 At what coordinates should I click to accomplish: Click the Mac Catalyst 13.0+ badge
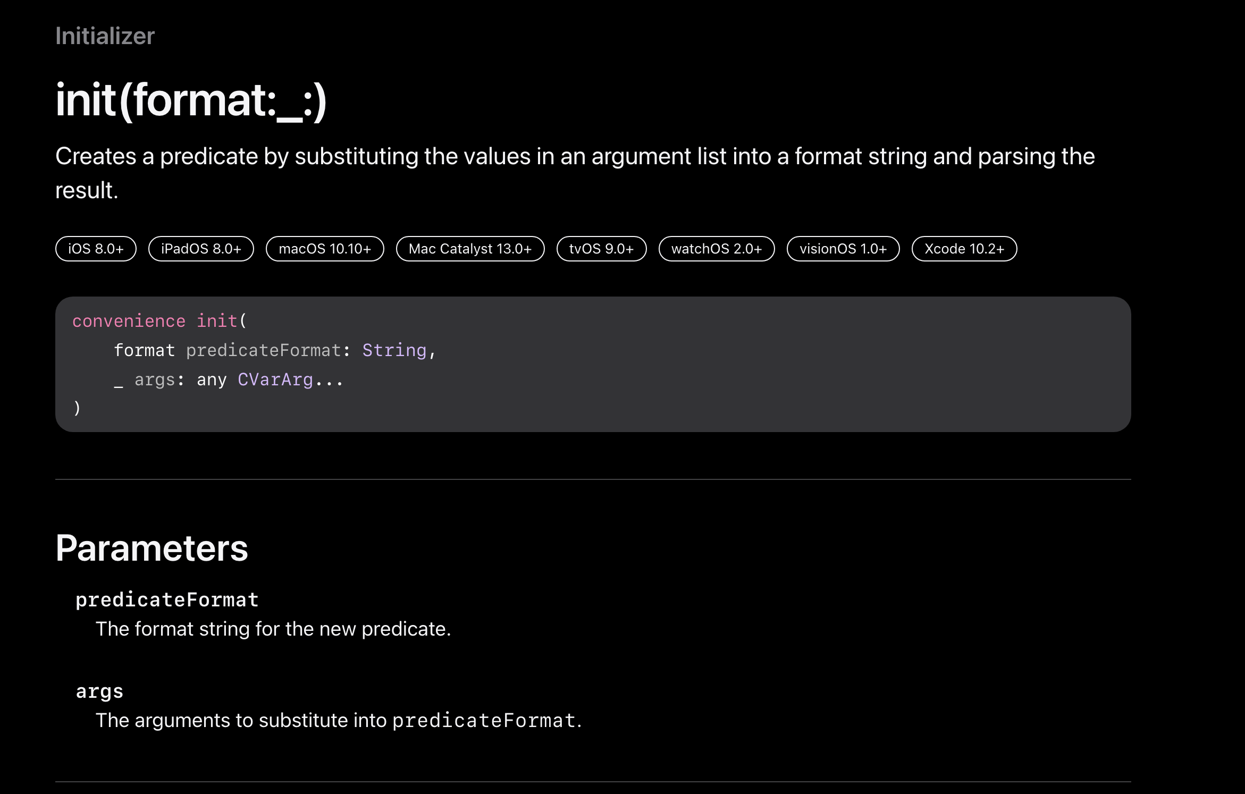470,249
